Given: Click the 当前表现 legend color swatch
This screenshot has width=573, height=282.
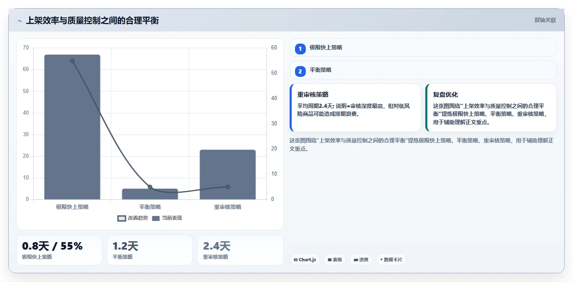Looking at the screenshot, I should click(x=156, y=218).
